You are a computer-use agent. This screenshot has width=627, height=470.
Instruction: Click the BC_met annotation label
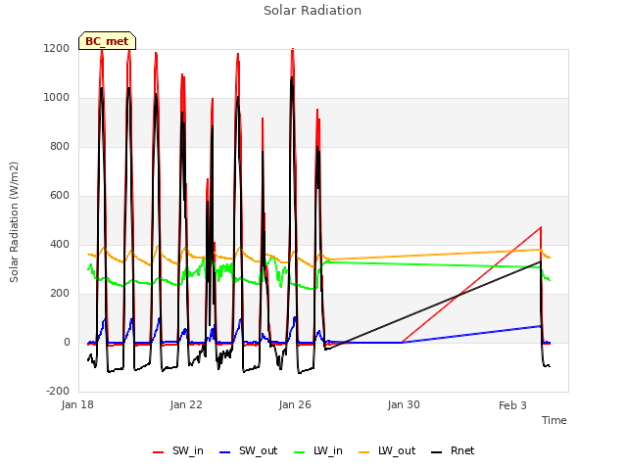tap(107, 41)
